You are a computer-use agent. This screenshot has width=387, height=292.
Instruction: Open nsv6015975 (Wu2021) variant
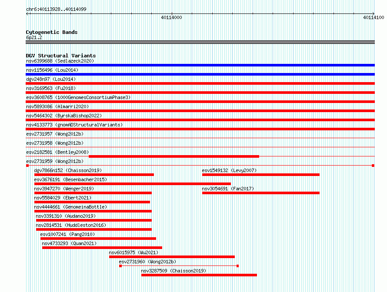pyautogui.click(x=133, y=252)
